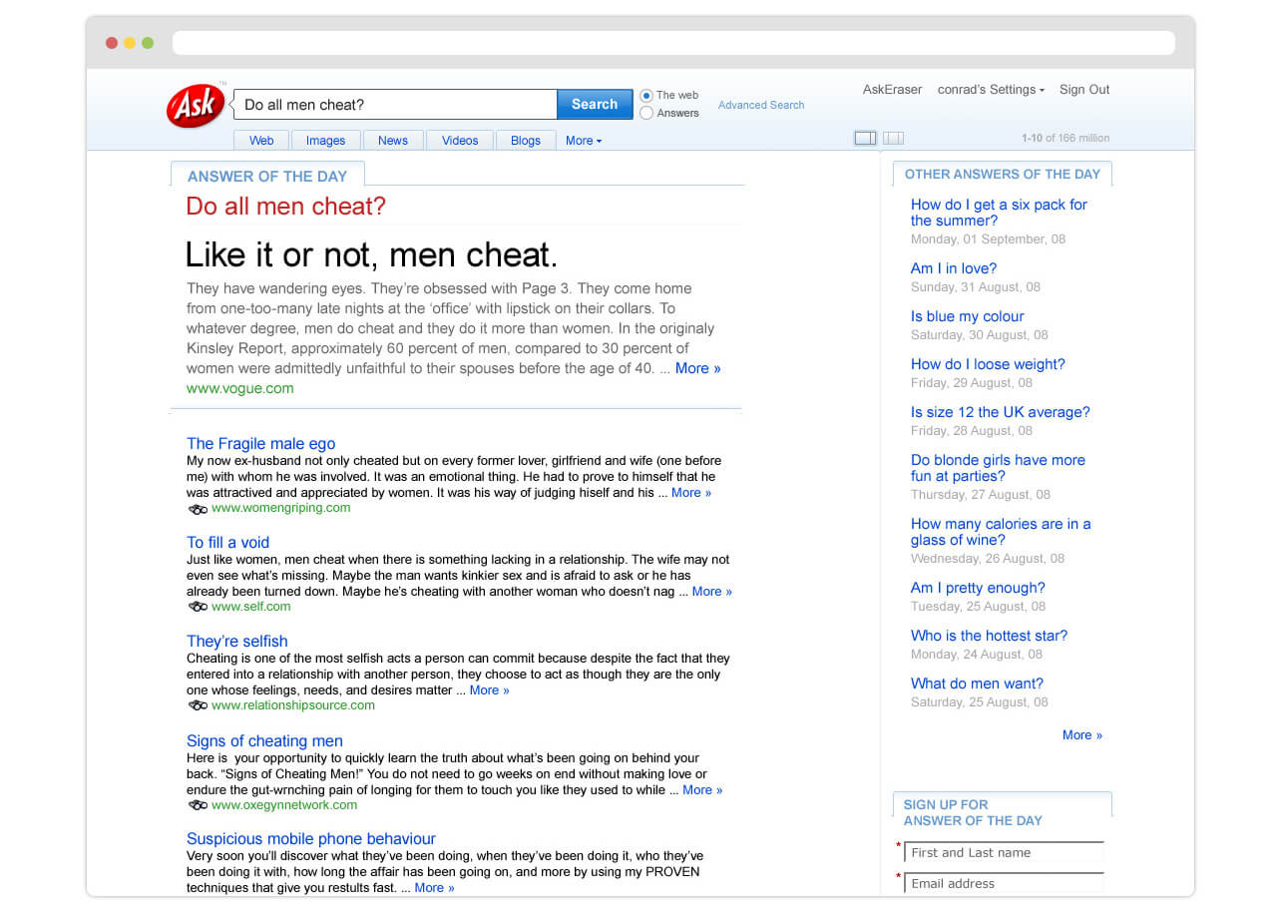The image size is (1277, 918).
Task: Click binoculars icon beside www.womengriping.com
Action: pyautogui.click(x=198, y=509)
